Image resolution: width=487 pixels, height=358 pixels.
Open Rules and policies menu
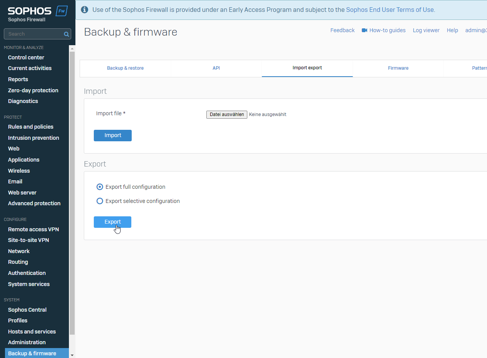tap(31, 127)
